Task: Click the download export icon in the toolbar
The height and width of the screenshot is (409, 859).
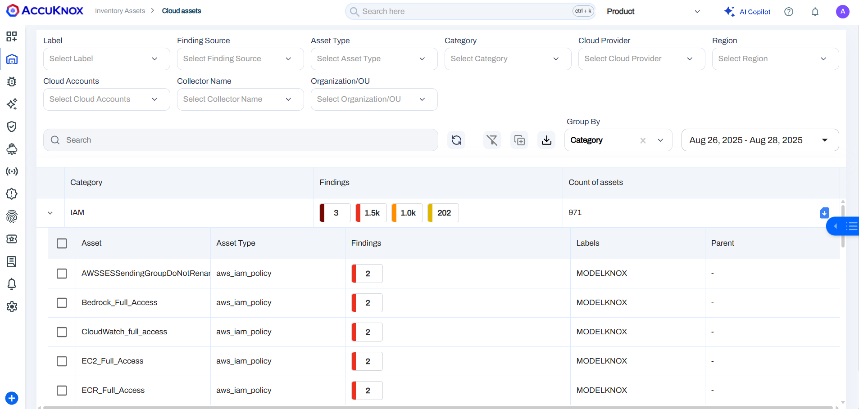Action: pos(546,140)
